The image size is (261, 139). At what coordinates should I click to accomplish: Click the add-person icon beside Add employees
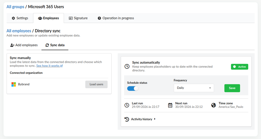(x=12, y=45)
